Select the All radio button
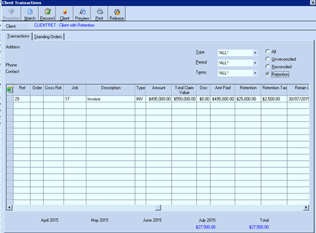The width and height of the screenshot is (316, 233). point(267,51)
